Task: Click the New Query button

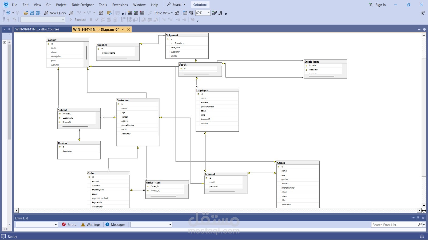Action: point(55,13)
